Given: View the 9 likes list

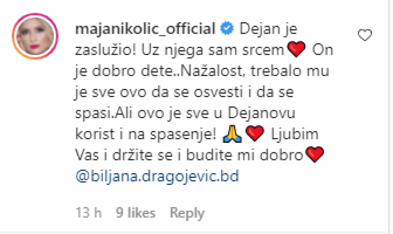Looking at the screenshot, I should point(135,213).
